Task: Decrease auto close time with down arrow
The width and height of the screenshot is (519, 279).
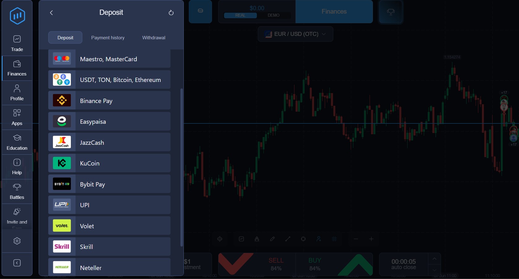Action: pos(435,270)
